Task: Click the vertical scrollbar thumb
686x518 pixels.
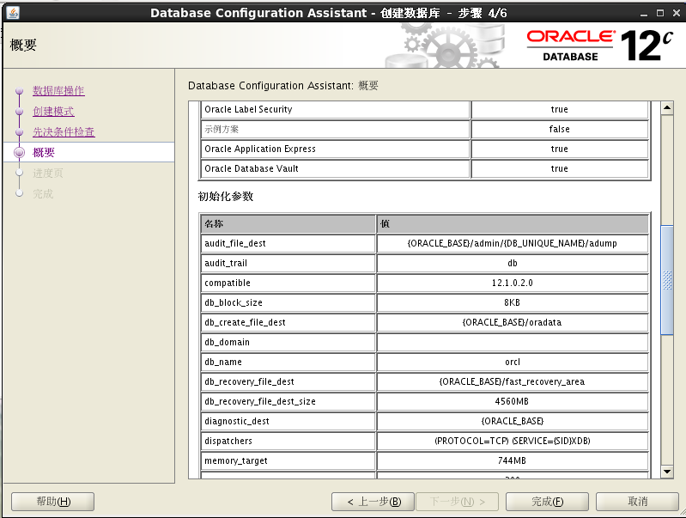Action: 667,280
